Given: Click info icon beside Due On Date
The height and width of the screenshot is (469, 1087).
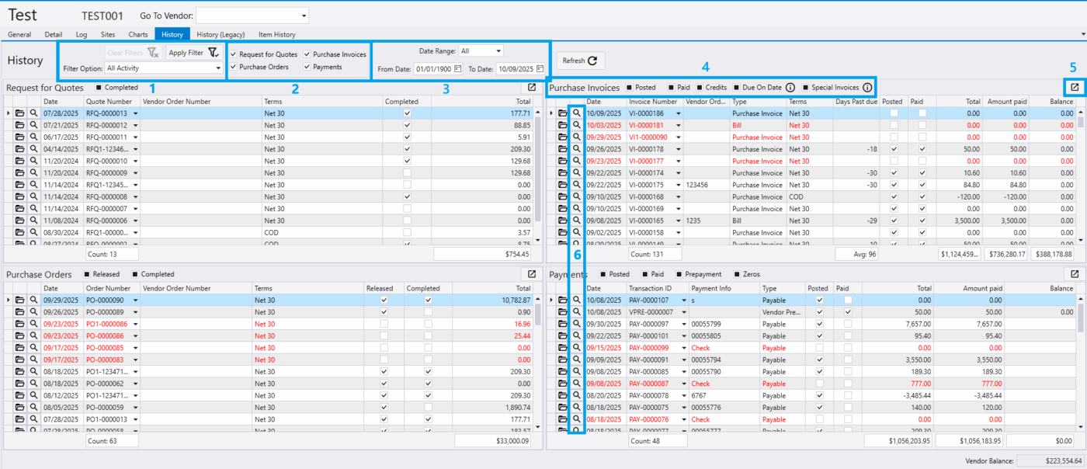Looking at the screenshot, I should point(790,88).
